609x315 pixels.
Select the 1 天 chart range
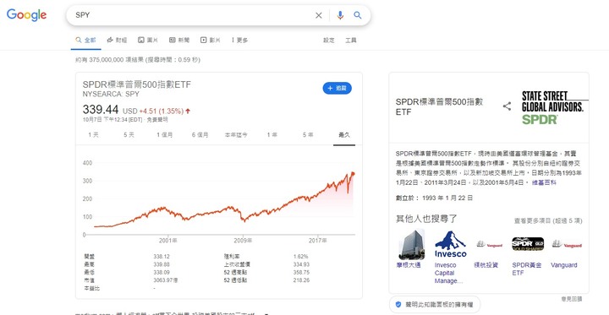coord(93,135)
